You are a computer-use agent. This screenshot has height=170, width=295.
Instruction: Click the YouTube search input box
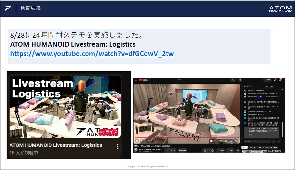[204, 80]
